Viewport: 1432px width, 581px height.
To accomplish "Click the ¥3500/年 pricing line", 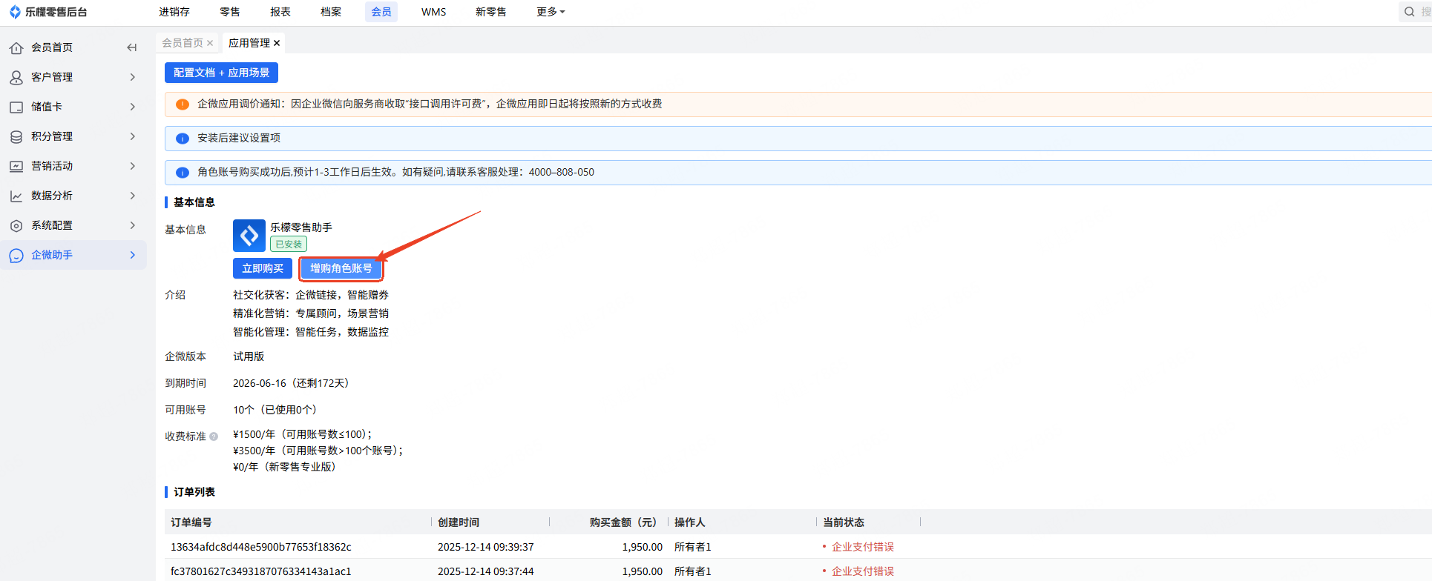I will pyautogui.click(x=318, y=451).
